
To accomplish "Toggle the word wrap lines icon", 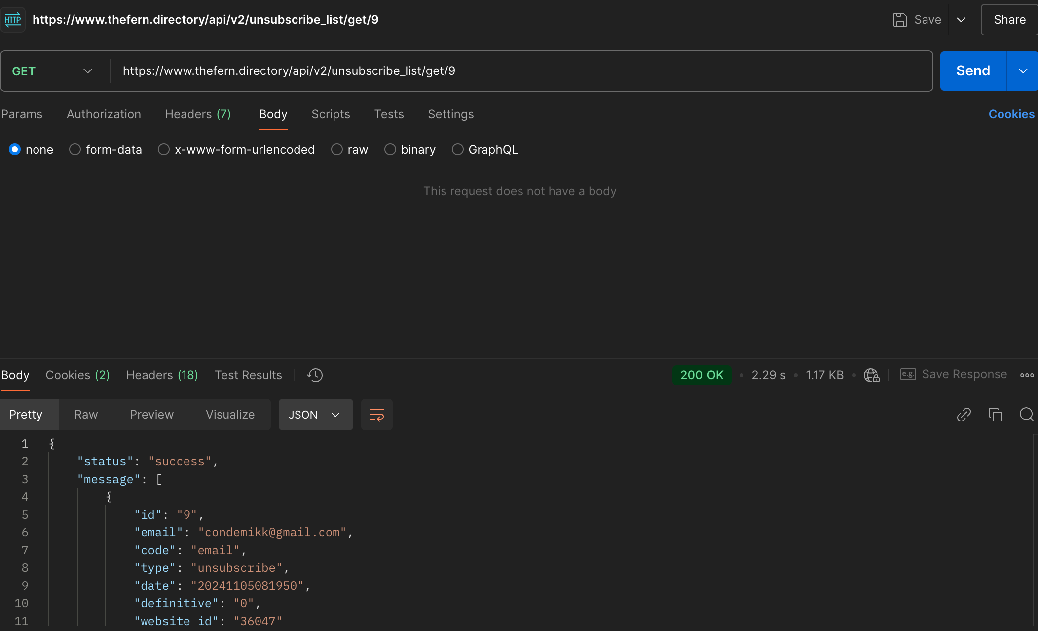I will click(x=376, y=415).
